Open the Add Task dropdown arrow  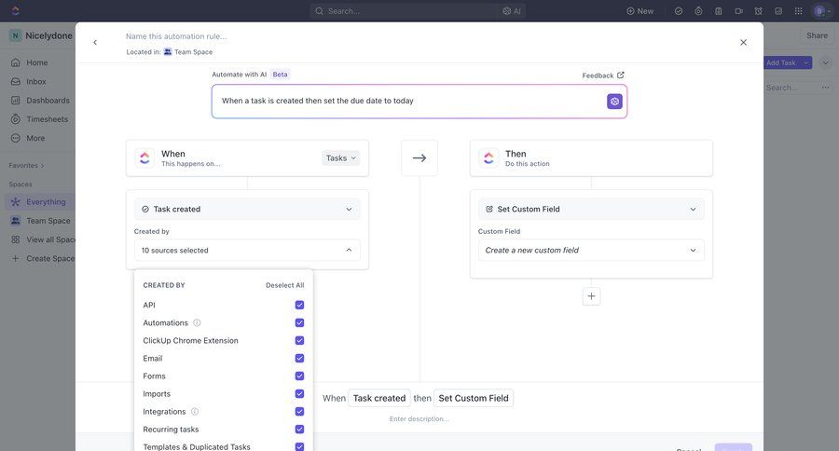tap(805, 62)
